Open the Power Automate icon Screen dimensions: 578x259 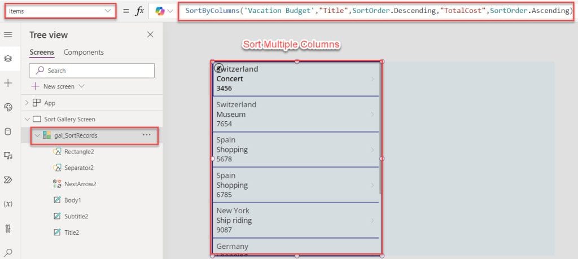[x=8, y=180]
